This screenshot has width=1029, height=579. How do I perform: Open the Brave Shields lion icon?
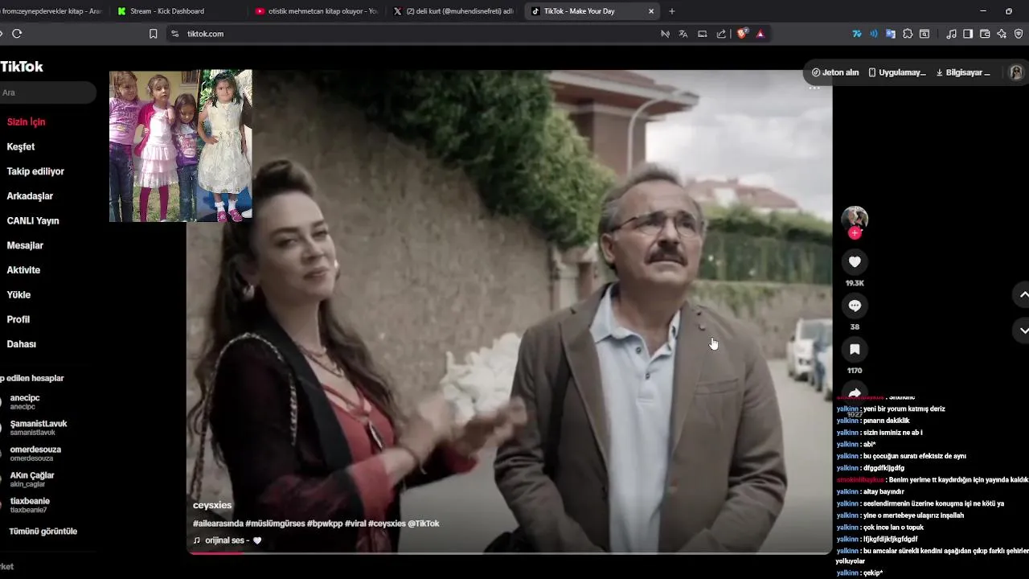click(742, 34)
